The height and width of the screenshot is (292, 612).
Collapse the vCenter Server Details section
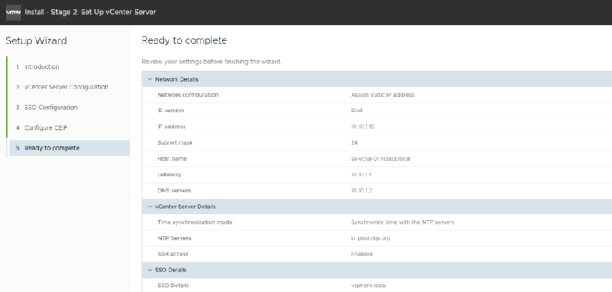coord(150,207)
